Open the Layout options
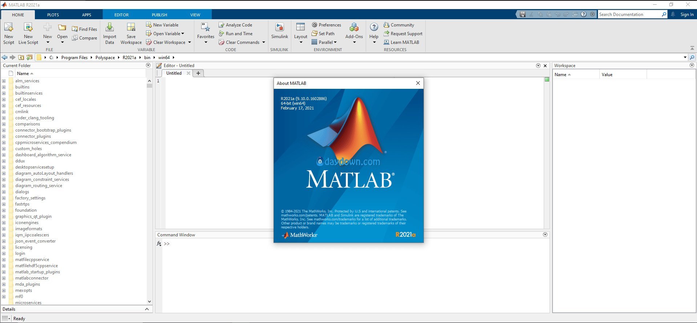 click(300, 33)
